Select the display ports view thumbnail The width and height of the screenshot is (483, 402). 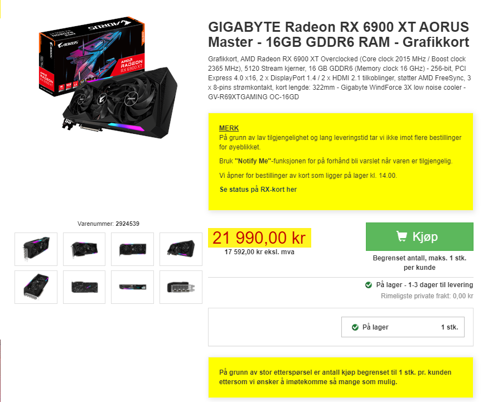click(181, 287)
